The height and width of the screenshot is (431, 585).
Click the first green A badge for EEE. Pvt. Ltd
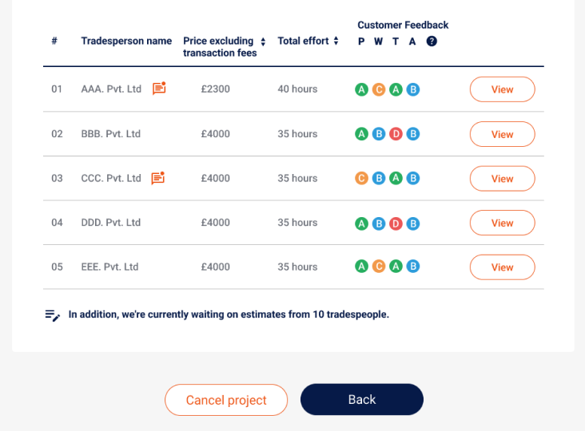pos(361,267)
